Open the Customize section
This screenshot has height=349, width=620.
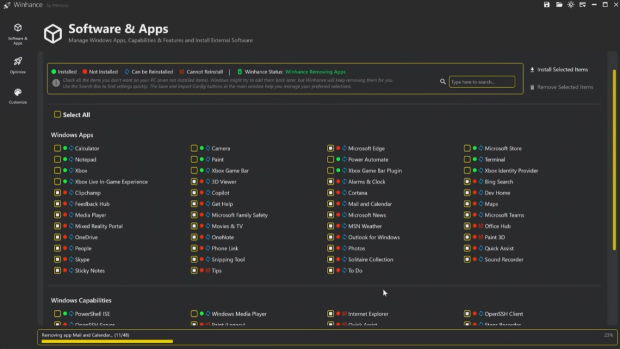18,95
